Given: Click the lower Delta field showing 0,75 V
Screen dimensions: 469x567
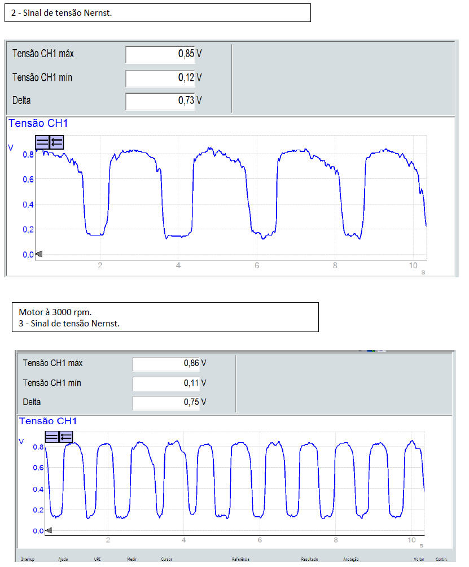Looking at the screenshot, I should [x=167, y=403].
